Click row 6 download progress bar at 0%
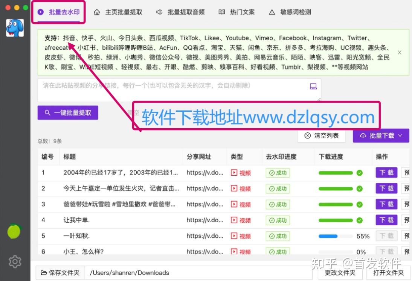This screenshot has width=412, height=281. [x=336, y=252]
